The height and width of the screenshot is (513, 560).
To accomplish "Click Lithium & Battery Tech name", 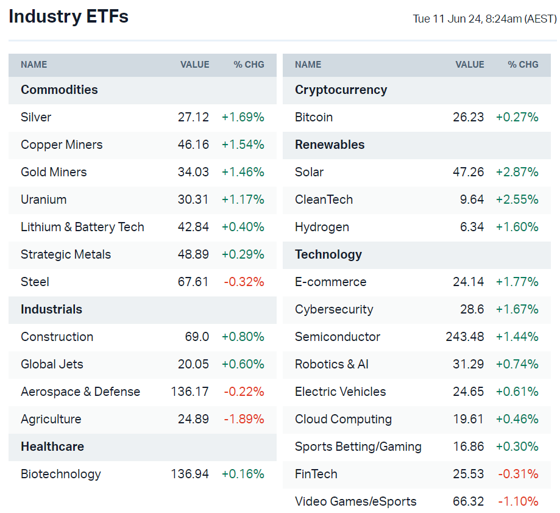I will 82,227.
